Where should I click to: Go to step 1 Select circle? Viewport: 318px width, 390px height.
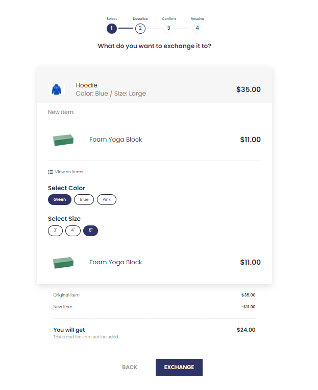112,28
